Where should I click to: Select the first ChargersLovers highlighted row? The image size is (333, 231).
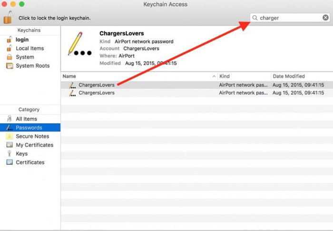[196, 85]
